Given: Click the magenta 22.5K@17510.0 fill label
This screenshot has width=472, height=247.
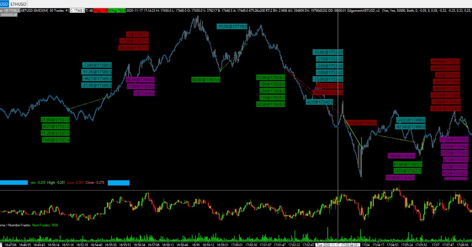Looking at the screenshot, I should (x=454, y=140).
